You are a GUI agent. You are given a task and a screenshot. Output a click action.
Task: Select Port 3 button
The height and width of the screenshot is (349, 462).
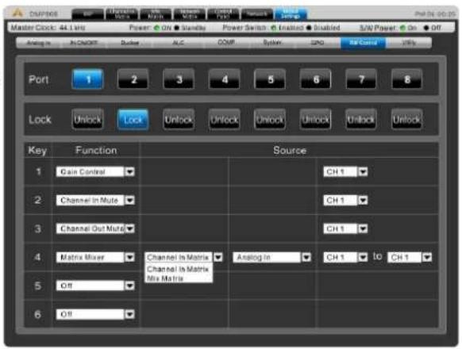coord(179,79)
